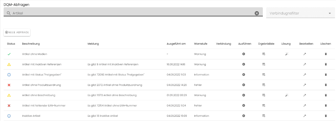
Task: Edit the 'Artikel mit Status Freigegeben' query
Action: pos(305,74)
